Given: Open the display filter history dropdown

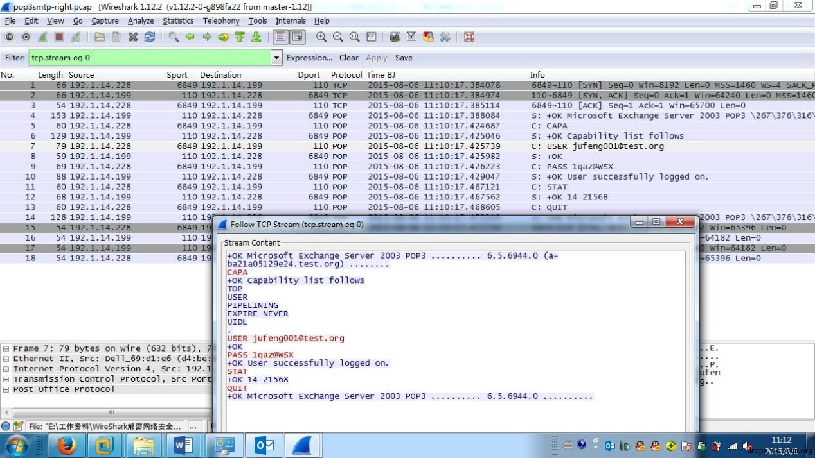Looking at the screenshot, I should [x=277, y=58].
